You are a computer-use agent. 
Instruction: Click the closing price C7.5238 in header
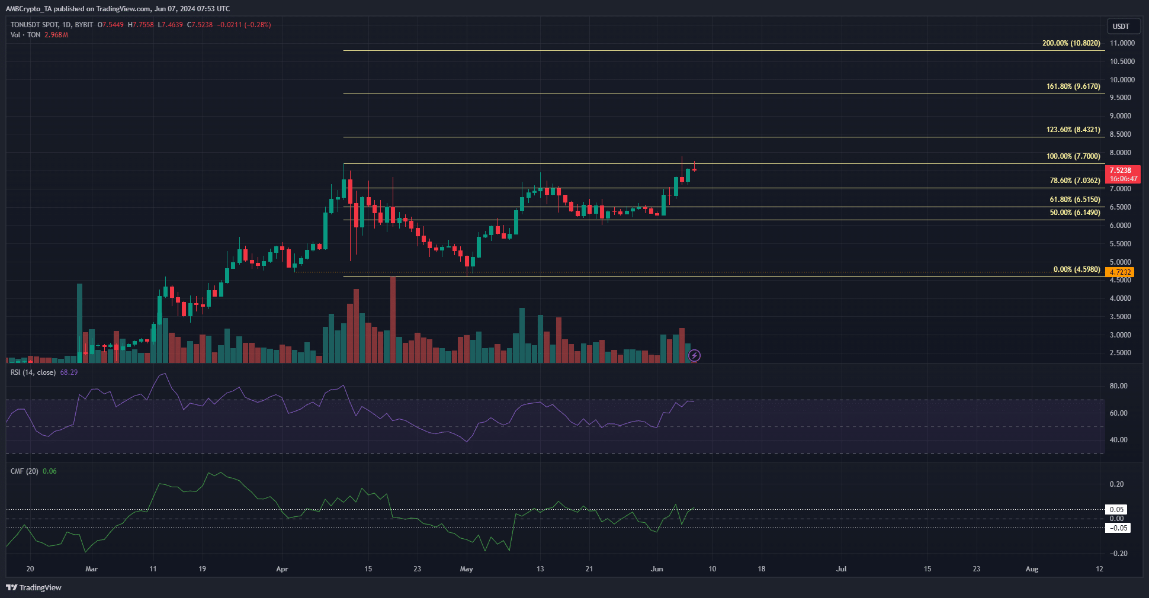click(x=200, y=25)
